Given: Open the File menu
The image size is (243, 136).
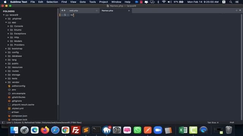Looking at the screenshot, I should (x=33, y=2).
